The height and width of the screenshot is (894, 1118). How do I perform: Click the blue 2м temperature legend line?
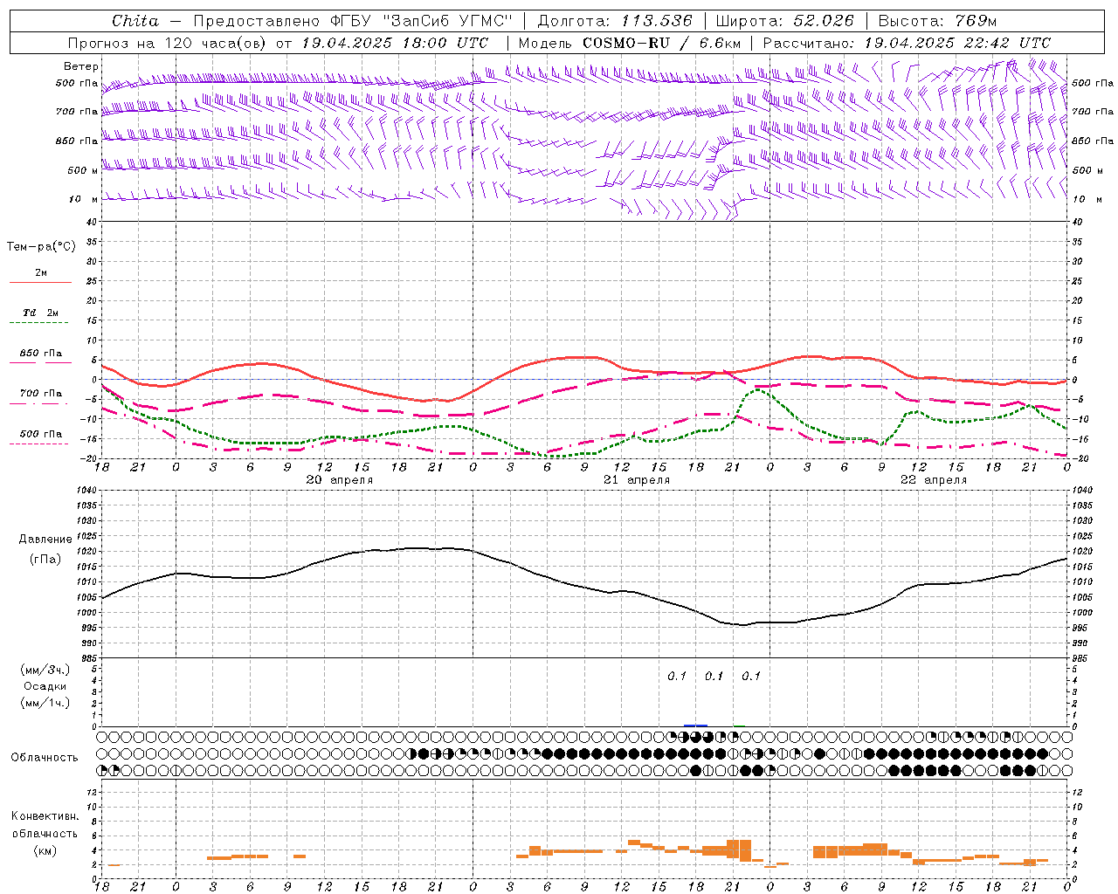(x=40, y=282)
